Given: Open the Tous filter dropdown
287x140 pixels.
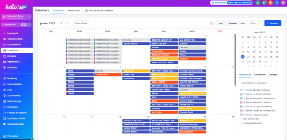Looking at the screenshot, I should (255, 23).
